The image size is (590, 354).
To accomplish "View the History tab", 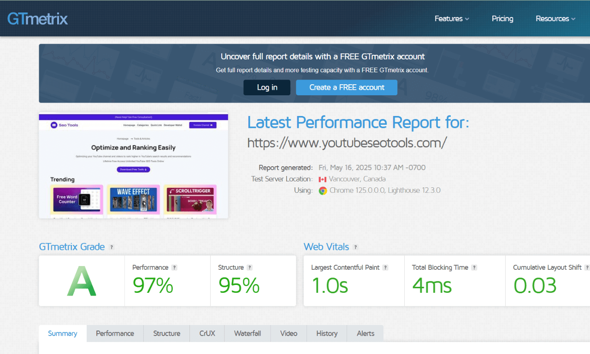I will 327,334.
